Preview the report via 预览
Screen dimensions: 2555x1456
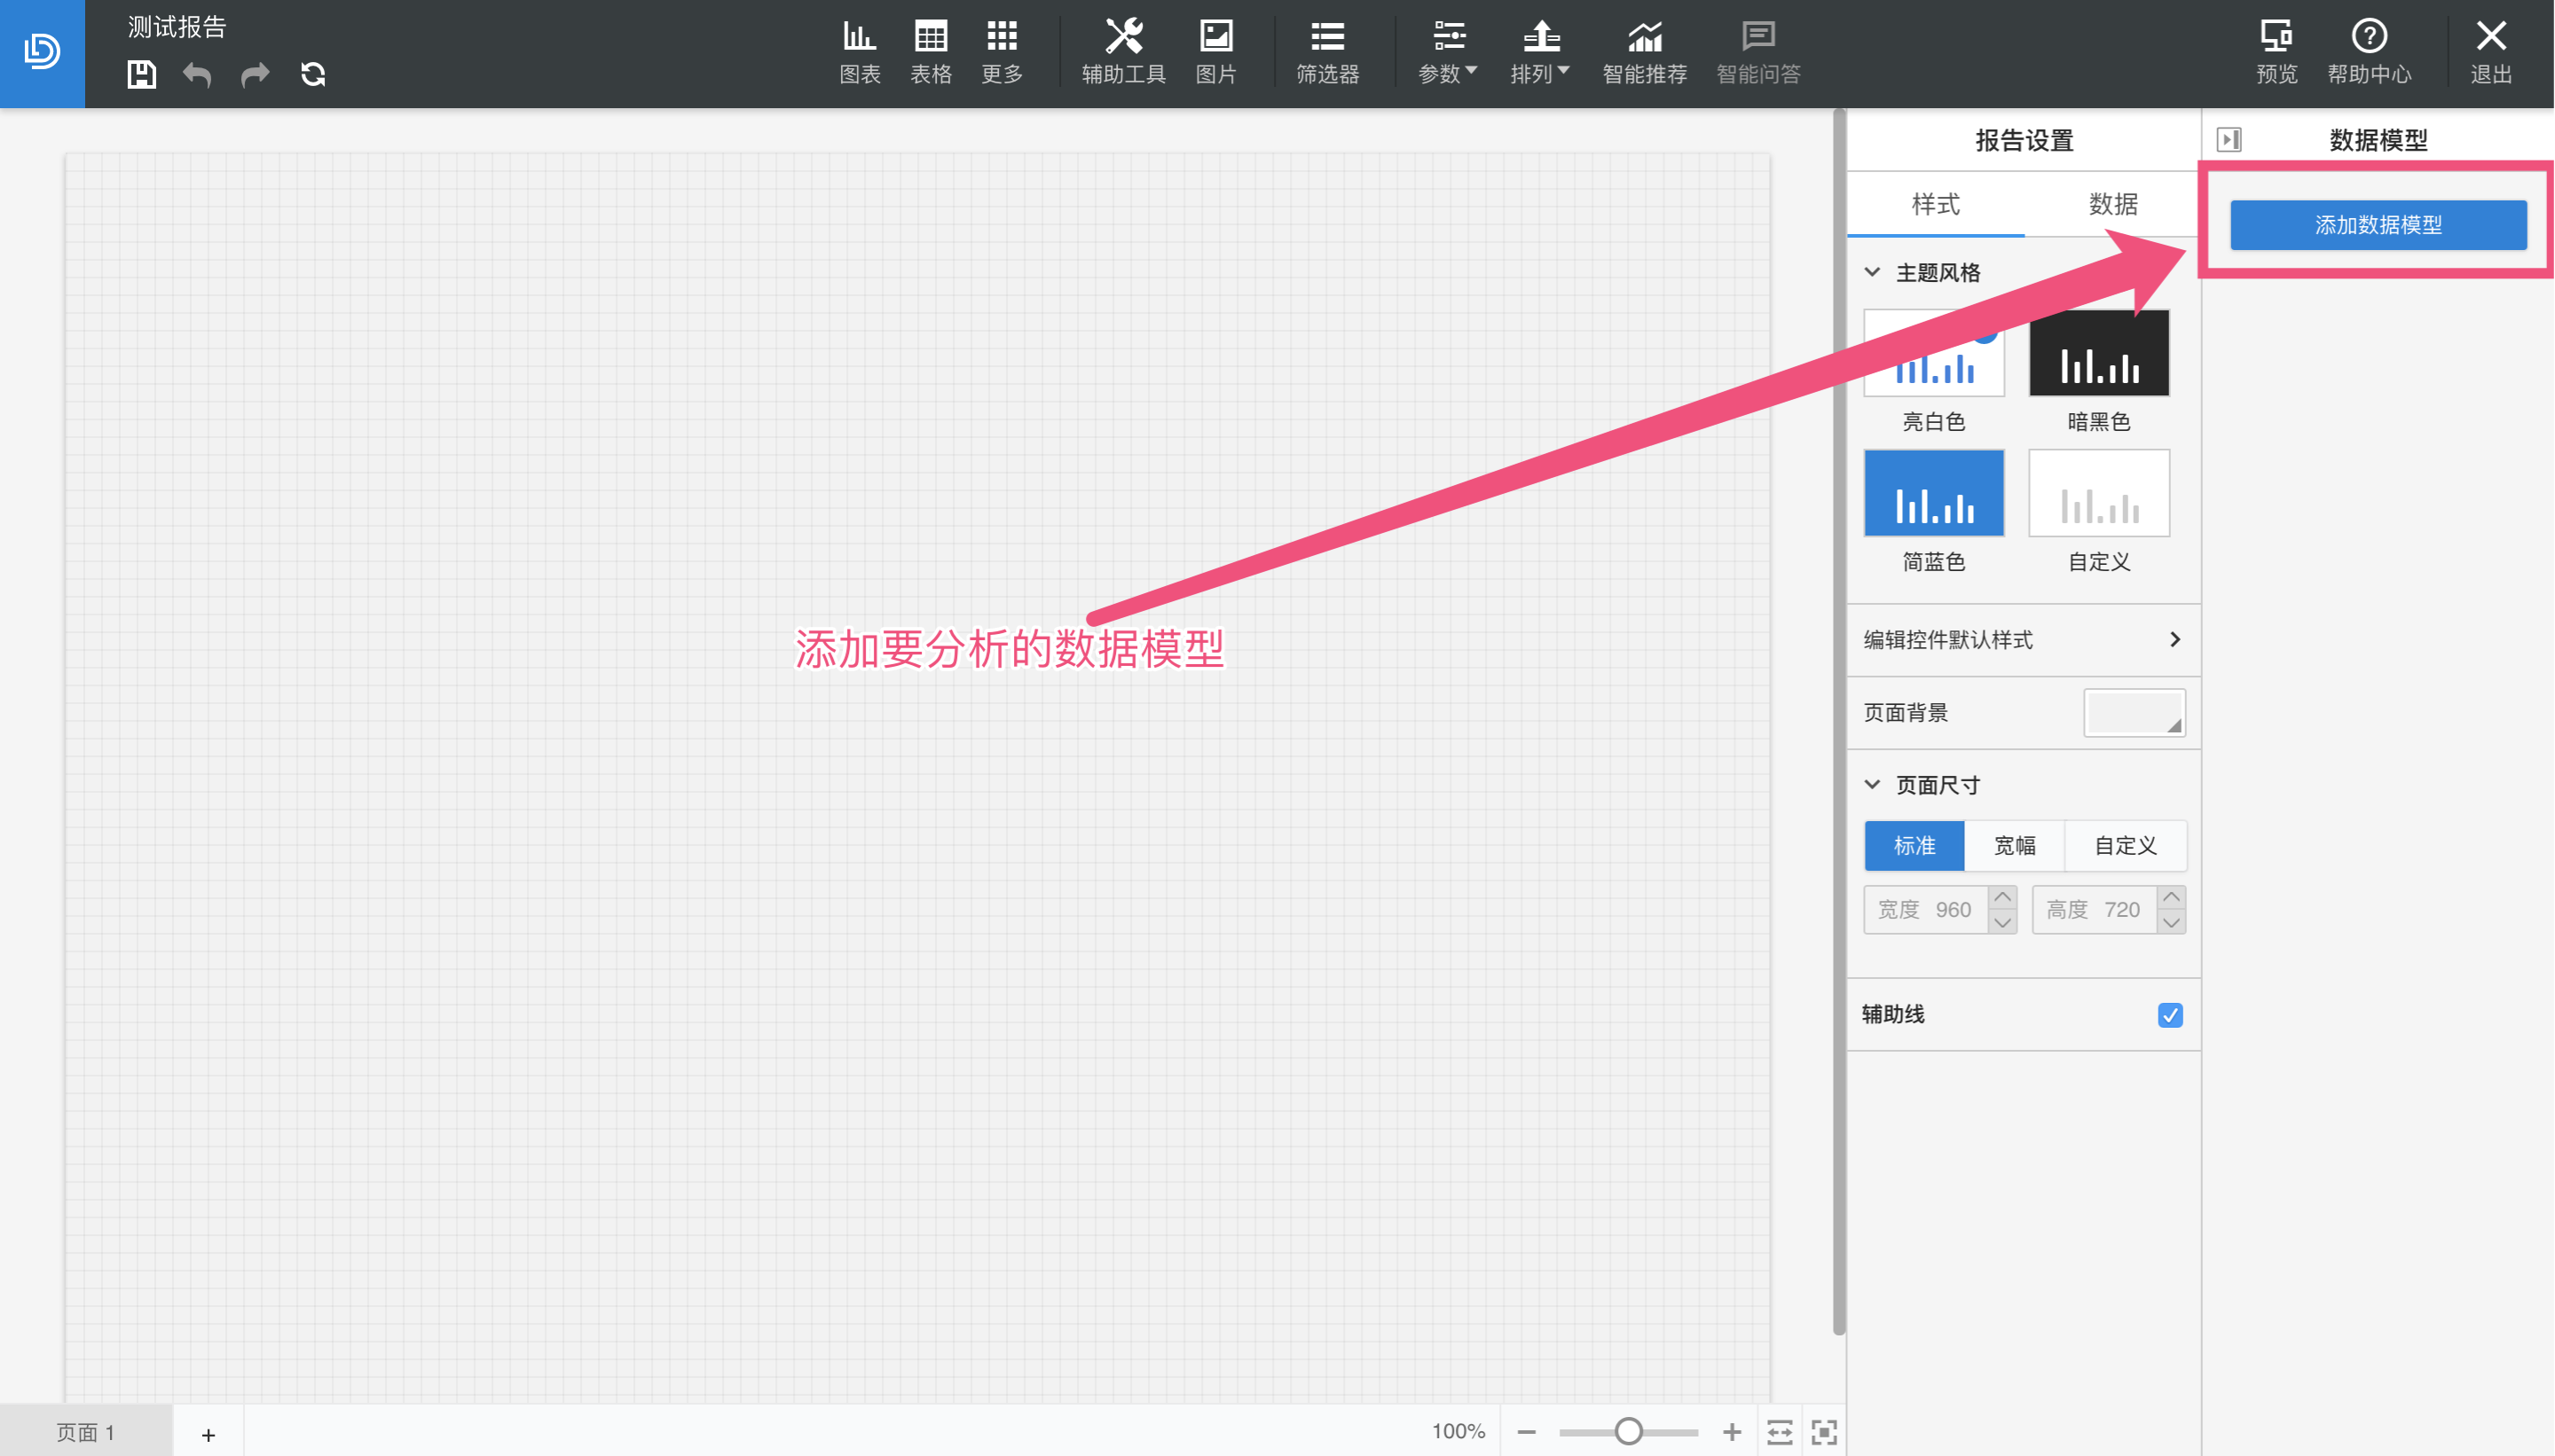tap(2276, 52)
